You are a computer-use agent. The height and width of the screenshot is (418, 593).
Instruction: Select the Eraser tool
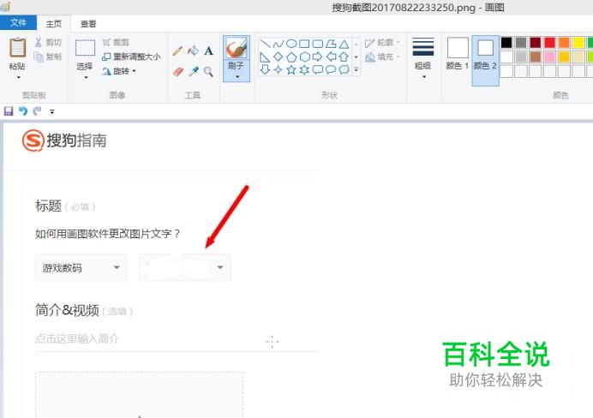tap(177, 71)
